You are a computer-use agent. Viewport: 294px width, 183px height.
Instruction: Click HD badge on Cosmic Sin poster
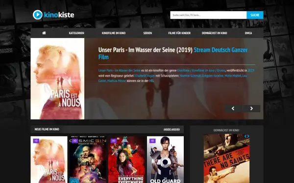[75, 141]
